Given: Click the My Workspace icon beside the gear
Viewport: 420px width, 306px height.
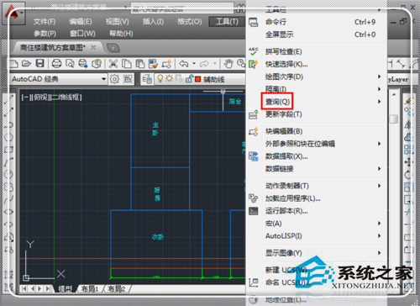Looking at the screenshot, I should tap(128, 79).
